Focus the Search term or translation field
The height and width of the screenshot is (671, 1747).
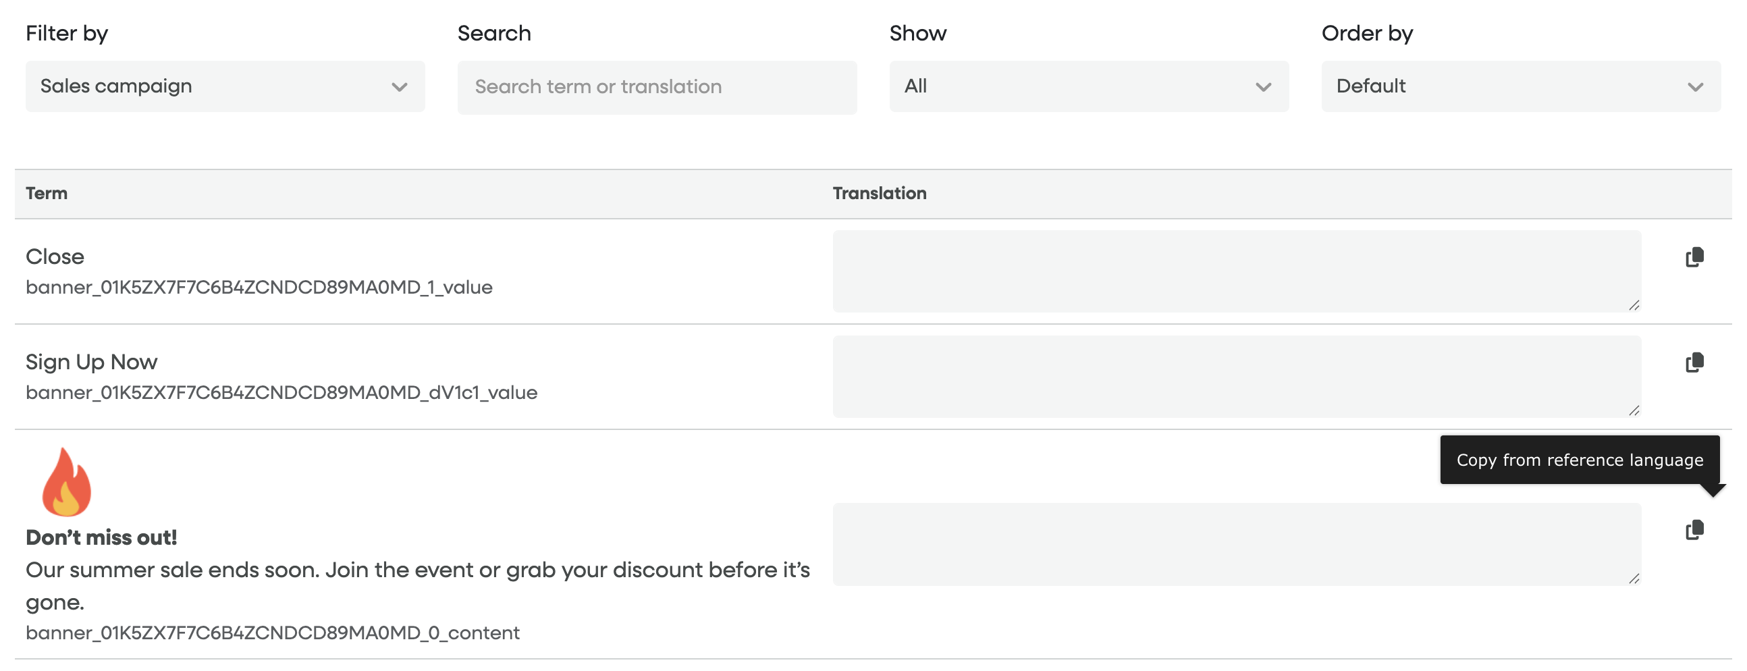[657, 87]
